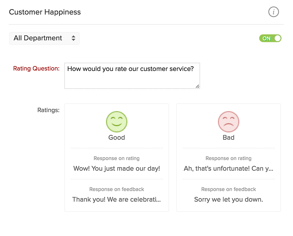
Task: Click the Ratings label
Action: pos(48,110)
